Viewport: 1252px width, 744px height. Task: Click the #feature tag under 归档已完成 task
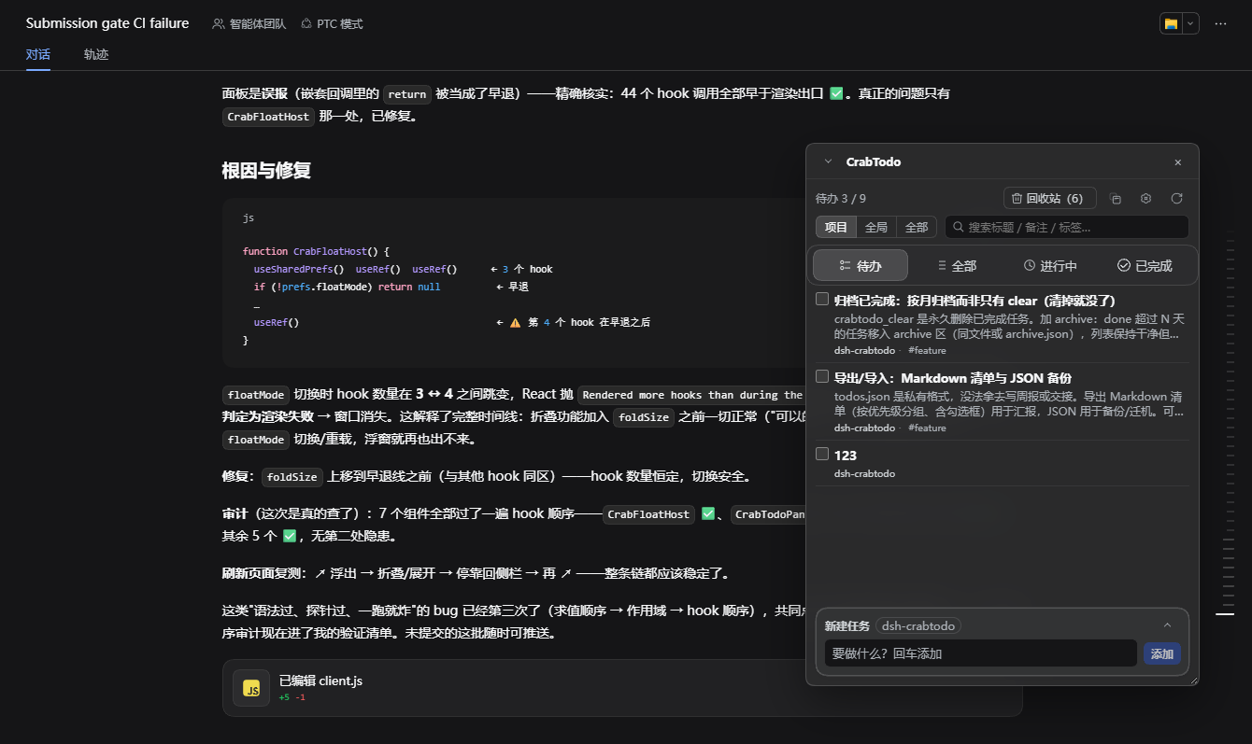tap(927, 350)
